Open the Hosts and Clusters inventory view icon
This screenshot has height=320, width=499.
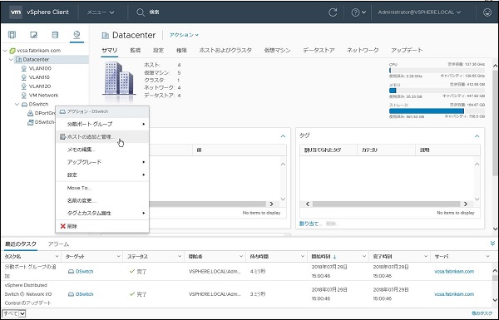(12, 34)
